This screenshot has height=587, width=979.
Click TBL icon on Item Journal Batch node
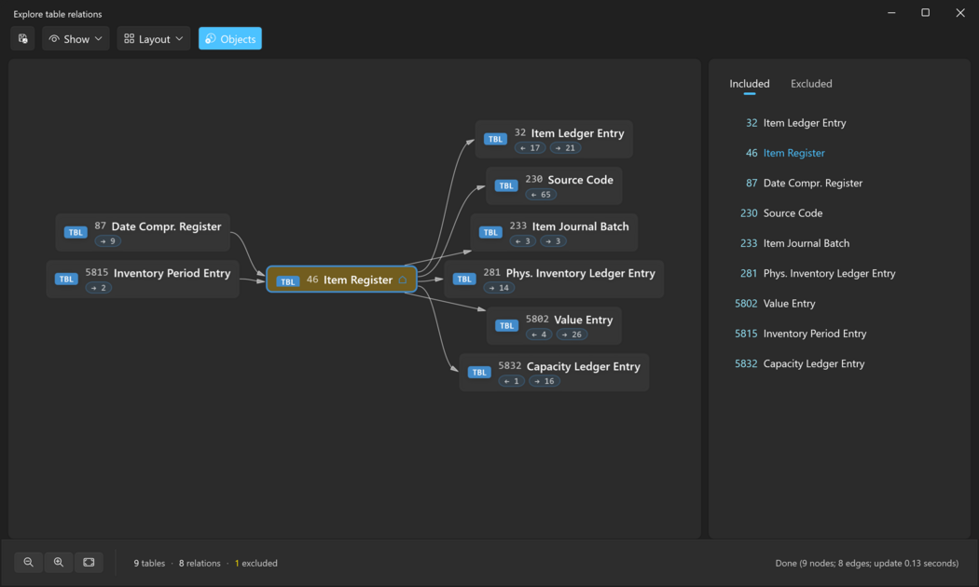pos(490,233)
